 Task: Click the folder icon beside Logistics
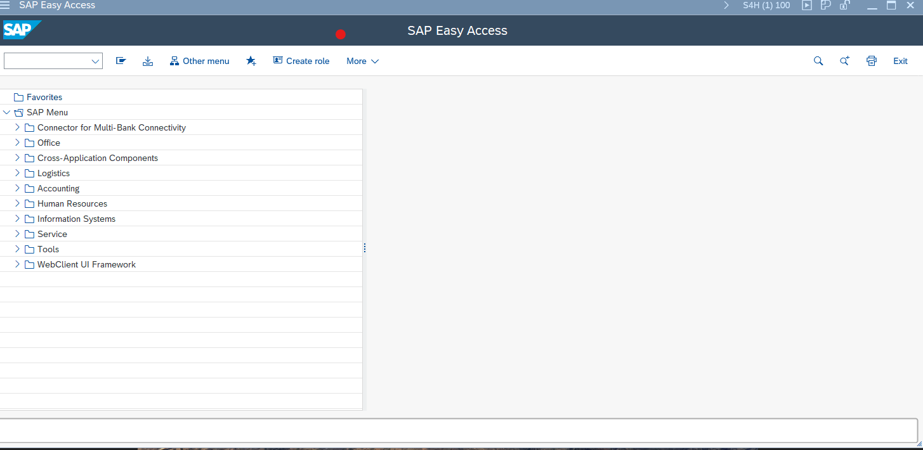pos(29,173)
